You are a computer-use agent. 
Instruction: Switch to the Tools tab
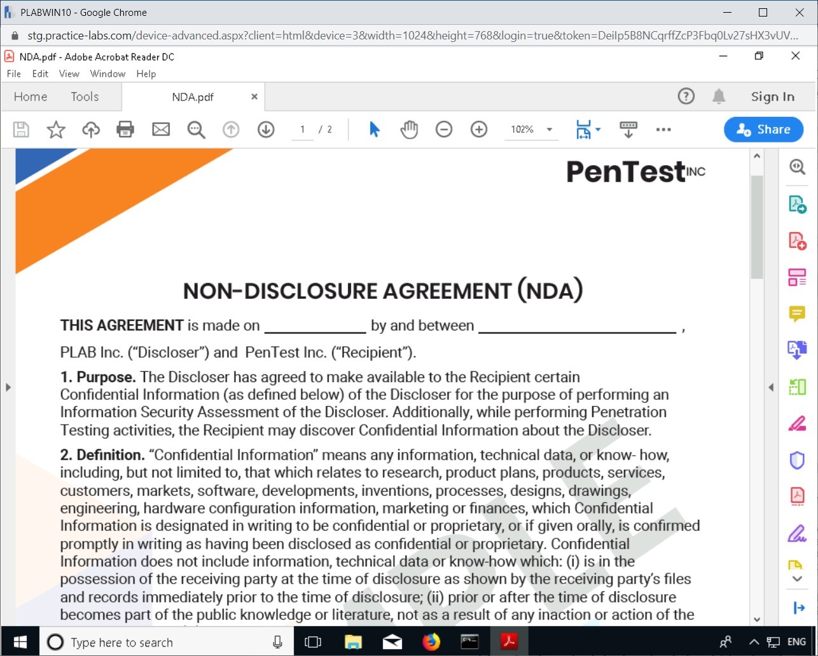tap(85, 97)
